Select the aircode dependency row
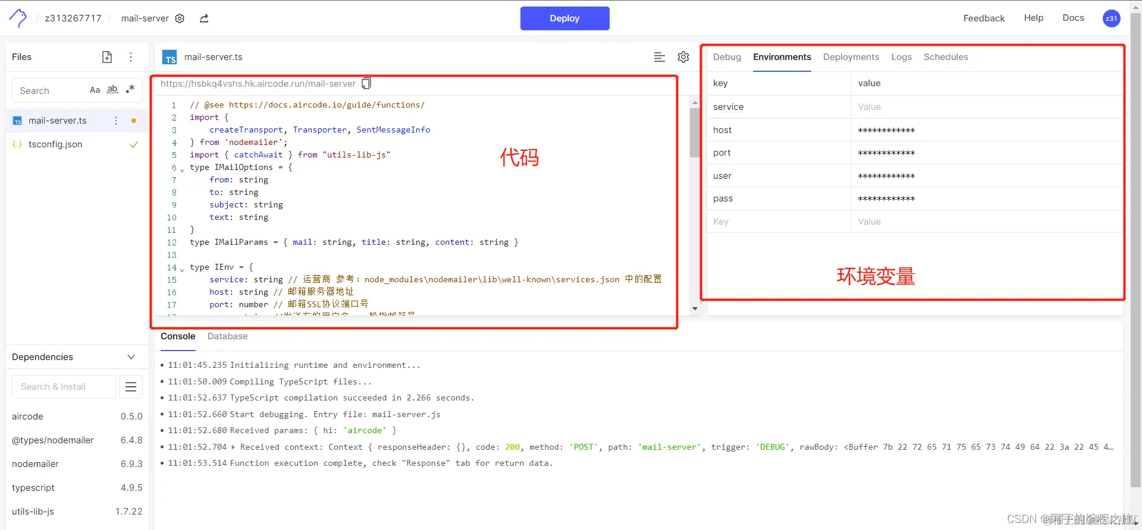 pos(77,417)
